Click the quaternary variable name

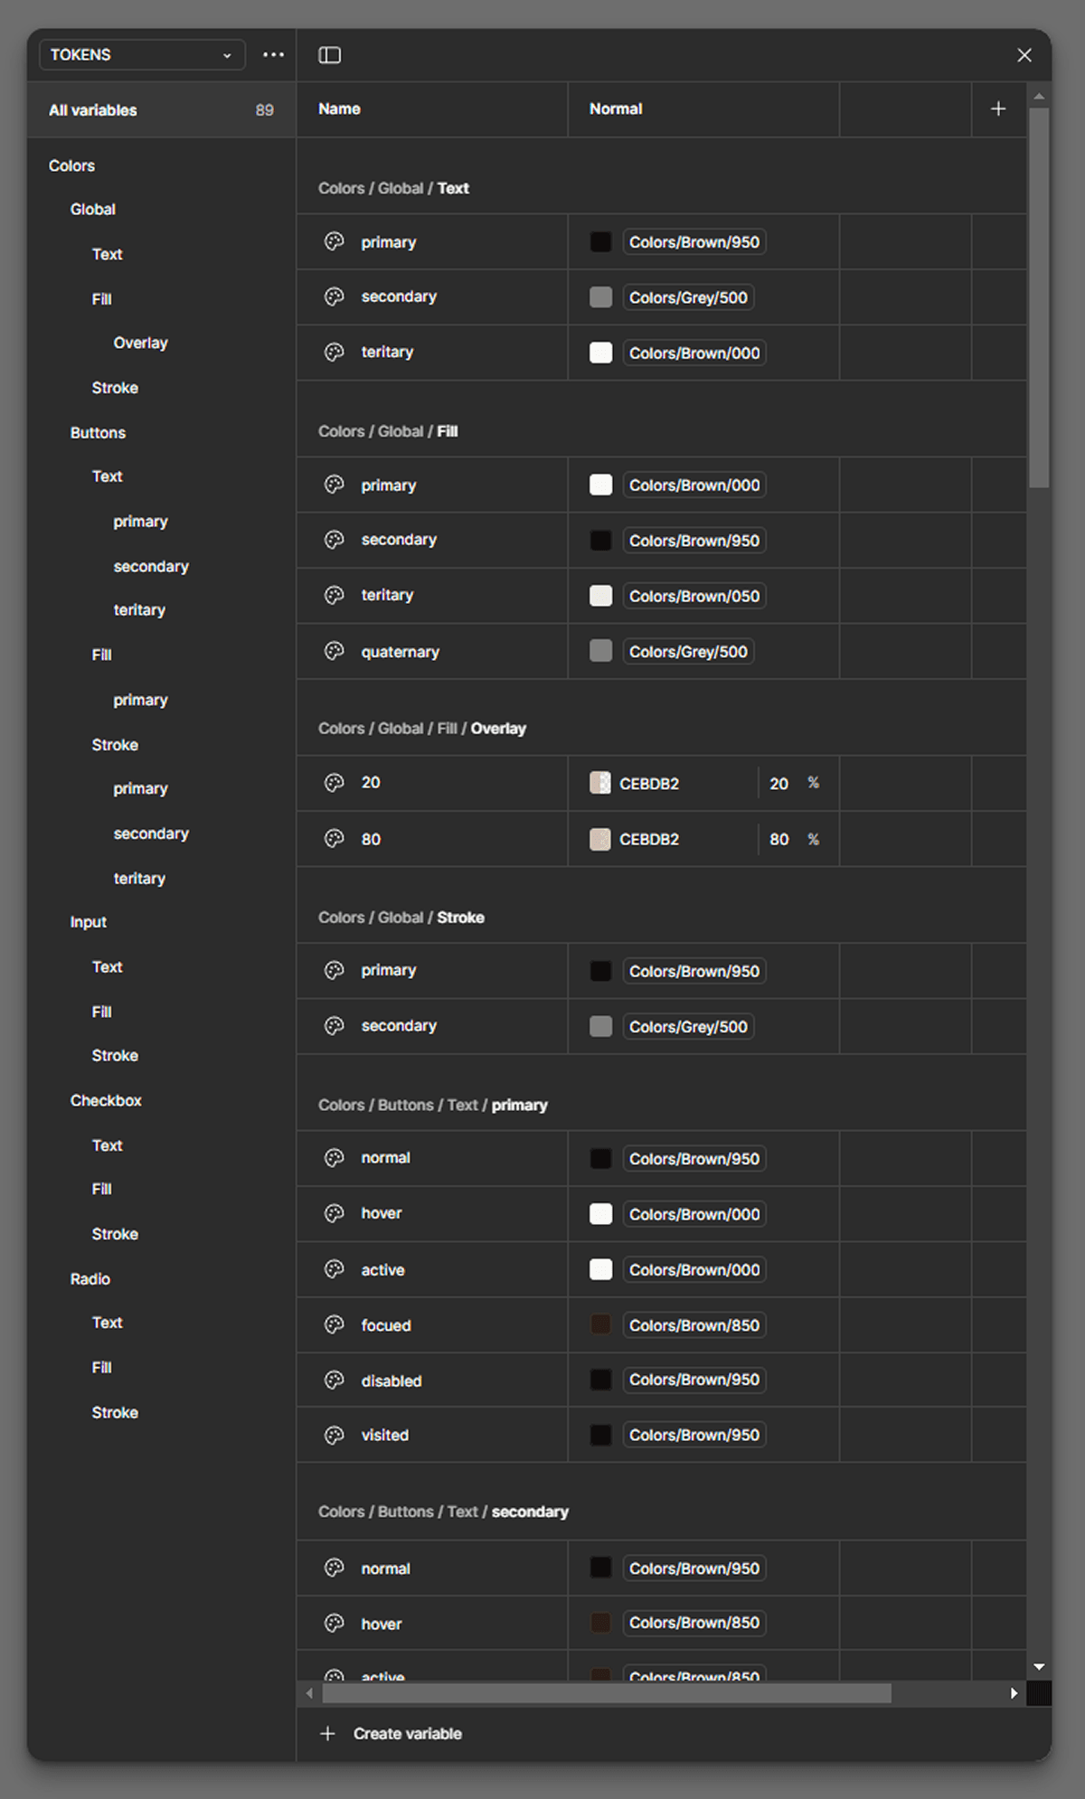pos(401,652)
